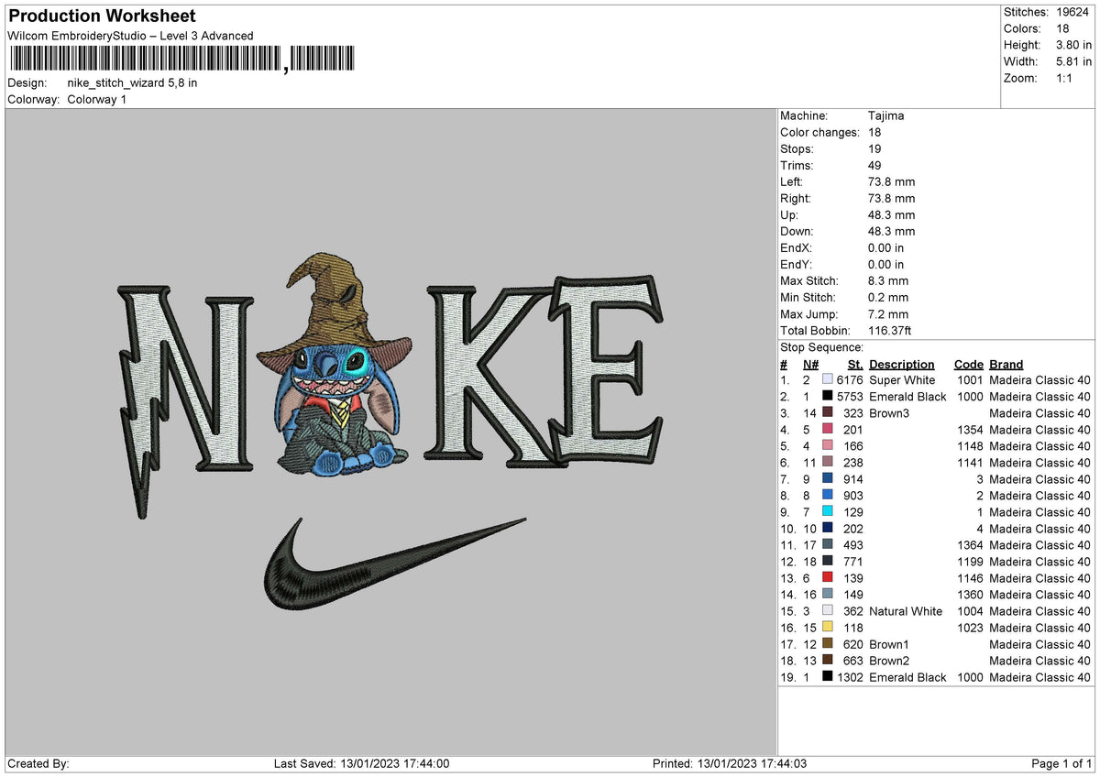
Task: Select 'Wilcom EmbroideryStudio – Level 3 Advanced' text
Action: (130, 36)
